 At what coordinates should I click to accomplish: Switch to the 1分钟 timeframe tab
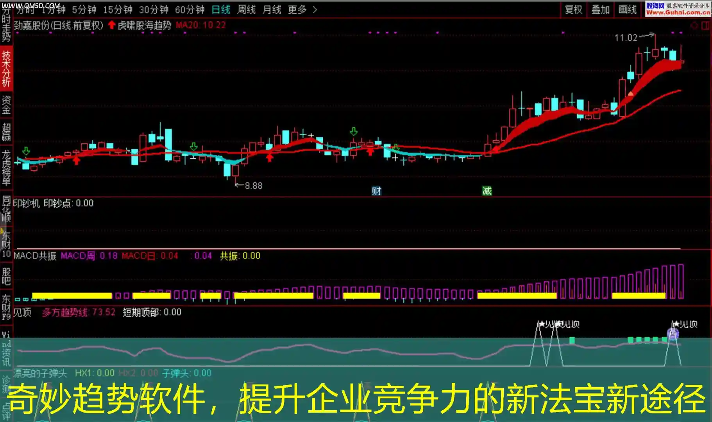[x=54, y=10]
